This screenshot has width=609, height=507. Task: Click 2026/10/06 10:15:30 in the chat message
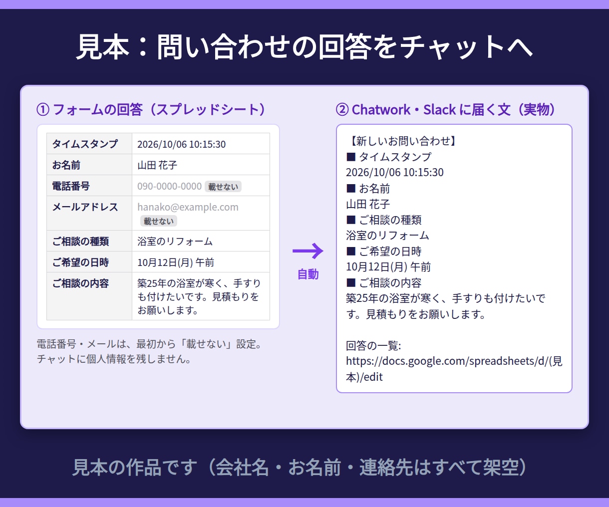click(395, 173)
